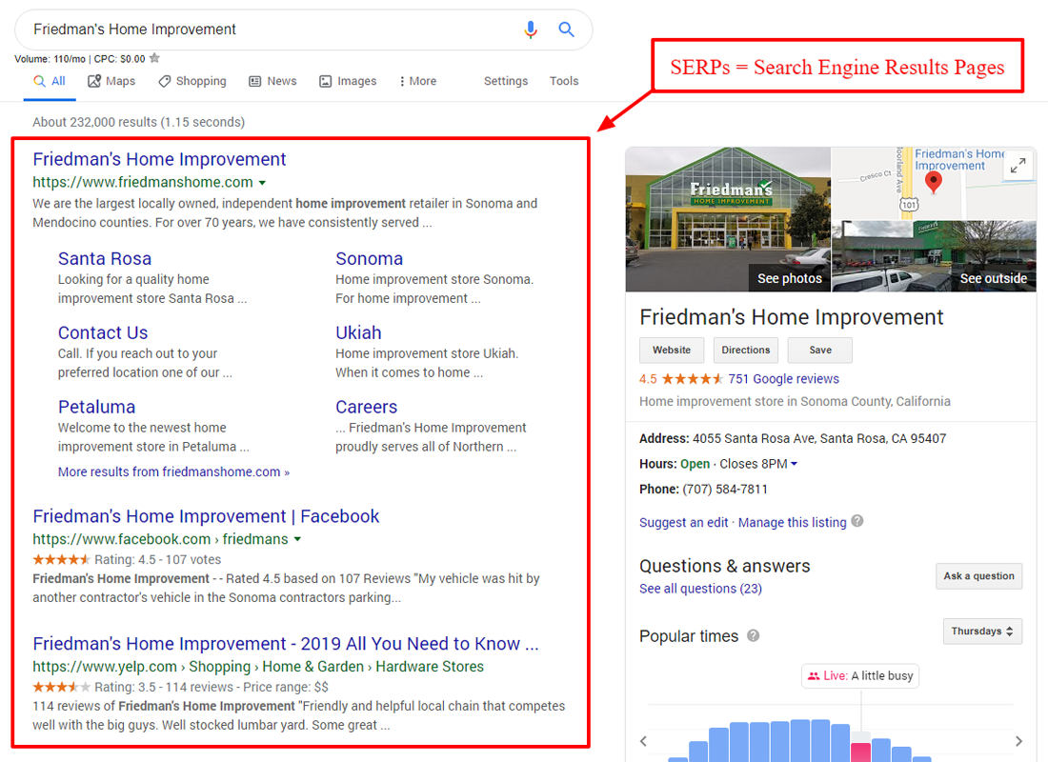Open the Sonoma sitelink
1048x762 pixels.
[369, 259]
